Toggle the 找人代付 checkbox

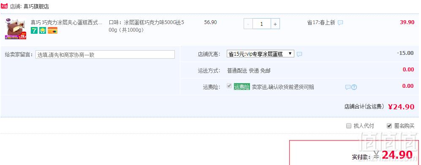point(349,126)
